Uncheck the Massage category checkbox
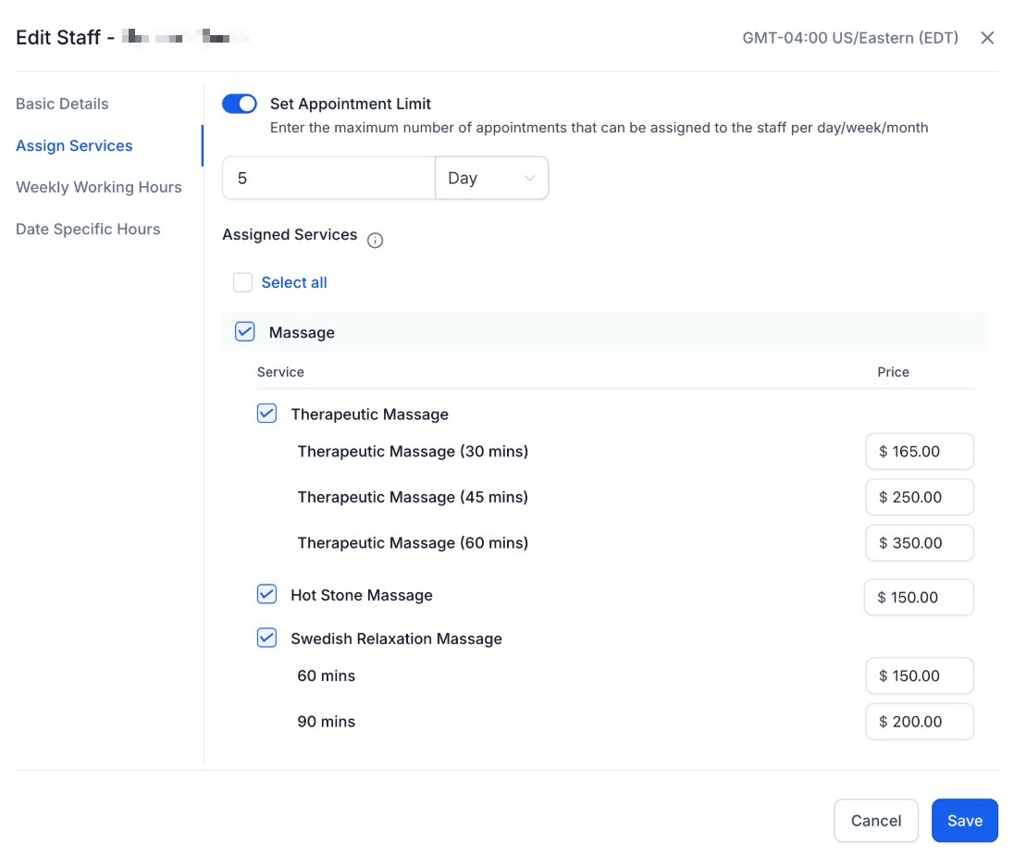 coord(245,331)
